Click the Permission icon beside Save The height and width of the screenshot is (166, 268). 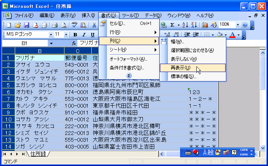[x=35, y=25]
